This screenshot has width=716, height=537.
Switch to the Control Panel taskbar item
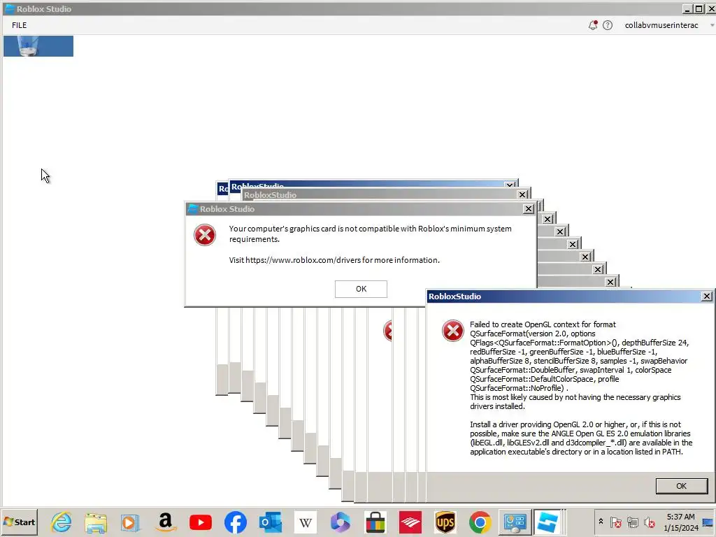click(x=515, y=522)
